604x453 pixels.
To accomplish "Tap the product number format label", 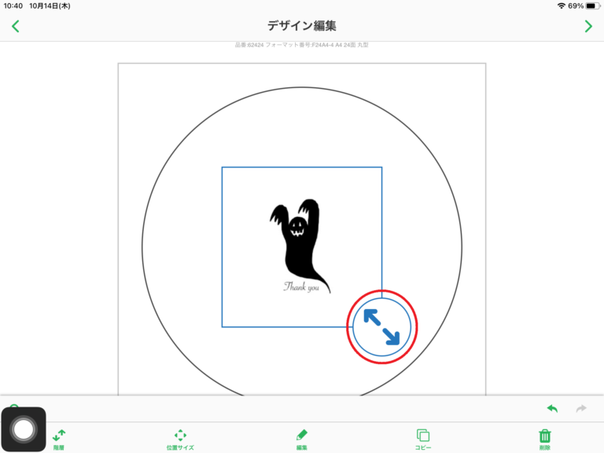I will coord(302,45).
